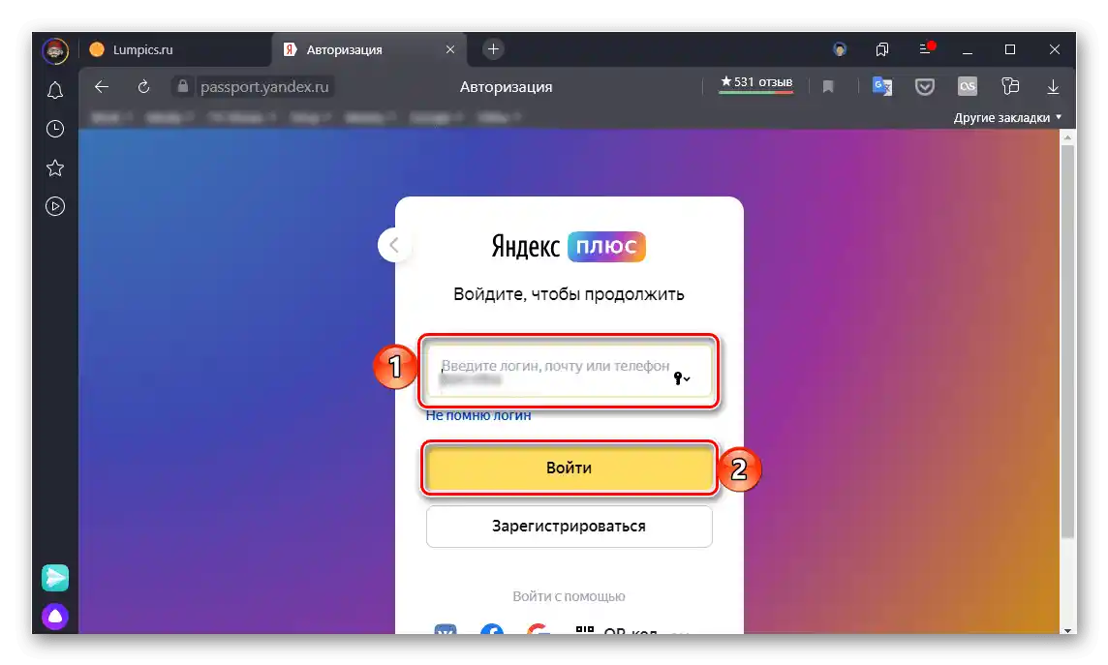Image resolution: width=1108 pixels, height=665 pixels.
Task: Click the yellow Войти button
Action: [569, 469]
